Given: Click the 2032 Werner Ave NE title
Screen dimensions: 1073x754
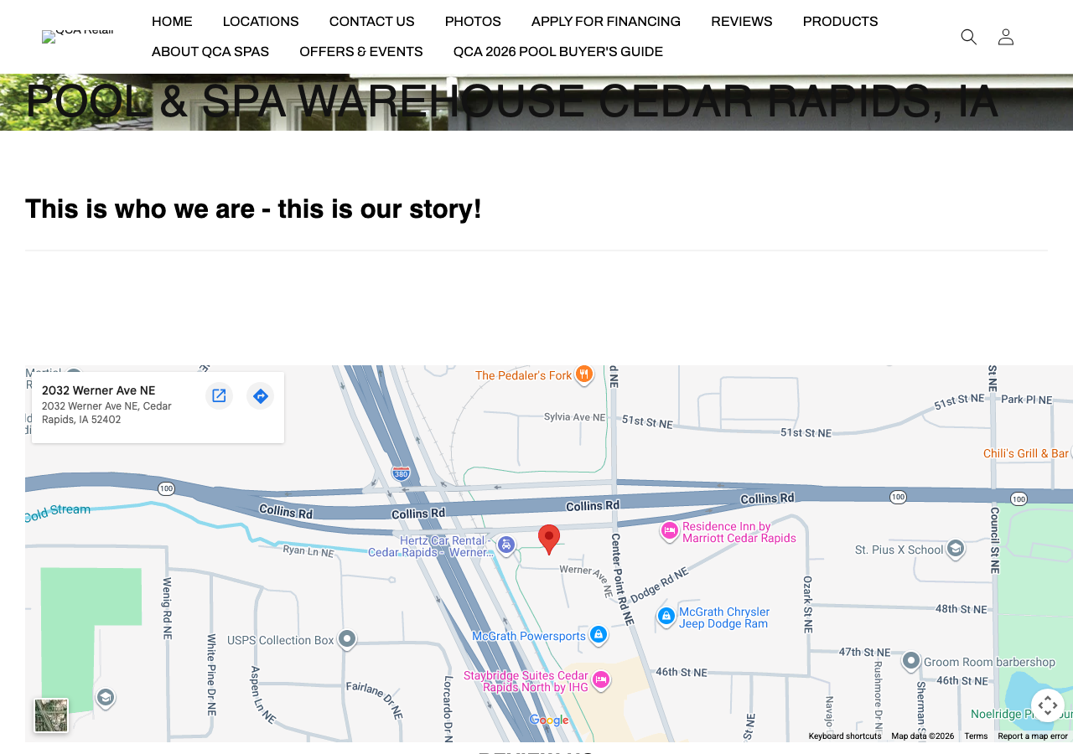Looking at the screenshot, I should click(x=99, y=390).
